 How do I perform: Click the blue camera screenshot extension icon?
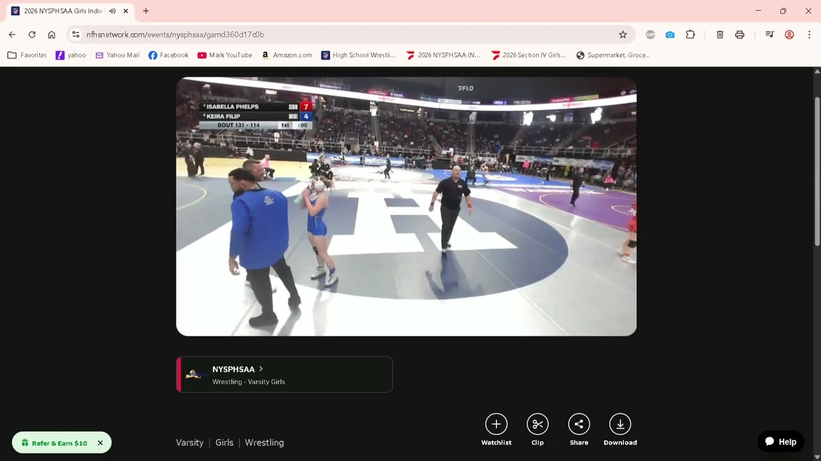pyautogui.click(x=670, y=35)
